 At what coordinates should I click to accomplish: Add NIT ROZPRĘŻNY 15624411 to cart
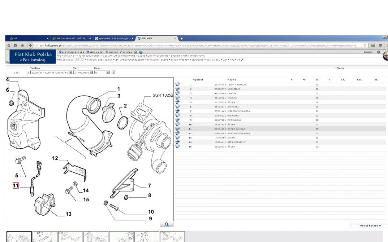coord(177,142)
